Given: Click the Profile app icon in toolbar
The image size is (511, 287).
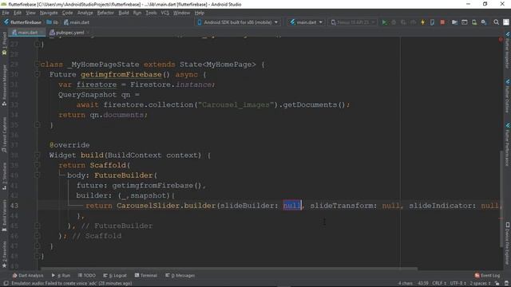Looking at the screenshot, I should pos(413,22).
